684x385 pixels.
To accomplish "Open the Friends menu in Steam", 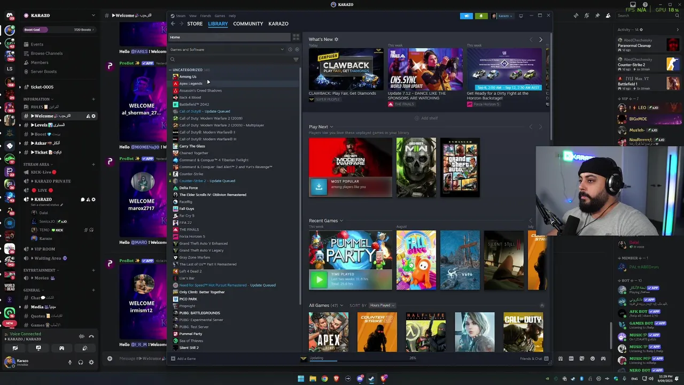I will click(206, 16).
